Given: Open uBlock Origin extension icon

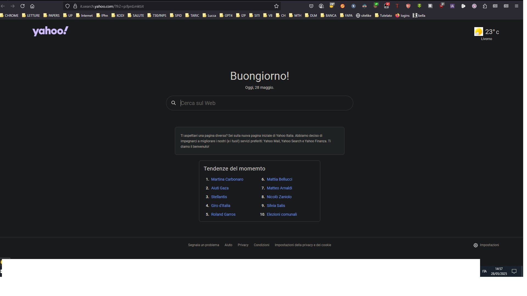Looking at the screenshot, I should pyautogui.click(x=442, y=5).
